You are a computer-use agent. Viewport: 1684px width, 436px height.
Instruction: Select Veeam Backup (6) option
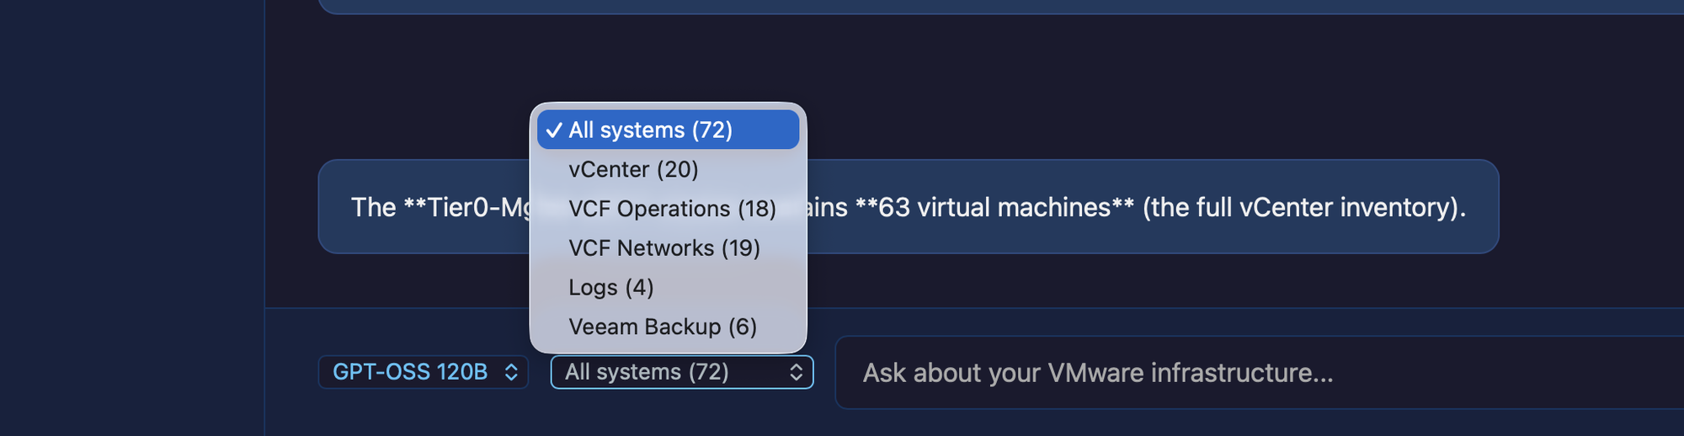coord(668,327)
